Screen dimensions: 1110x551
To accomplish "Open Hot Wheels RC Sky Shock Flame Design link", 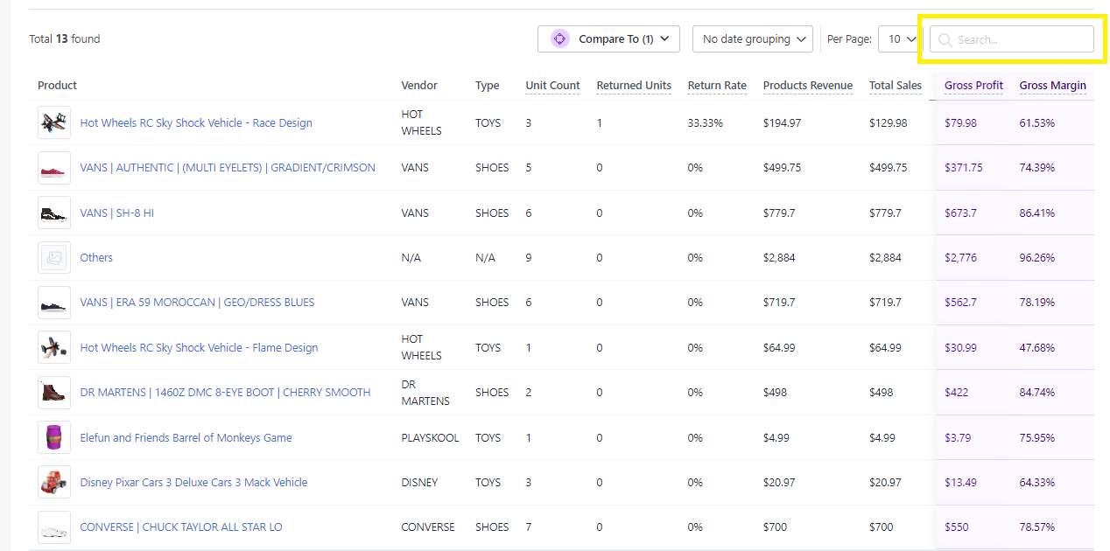I will tap(199, 348).
